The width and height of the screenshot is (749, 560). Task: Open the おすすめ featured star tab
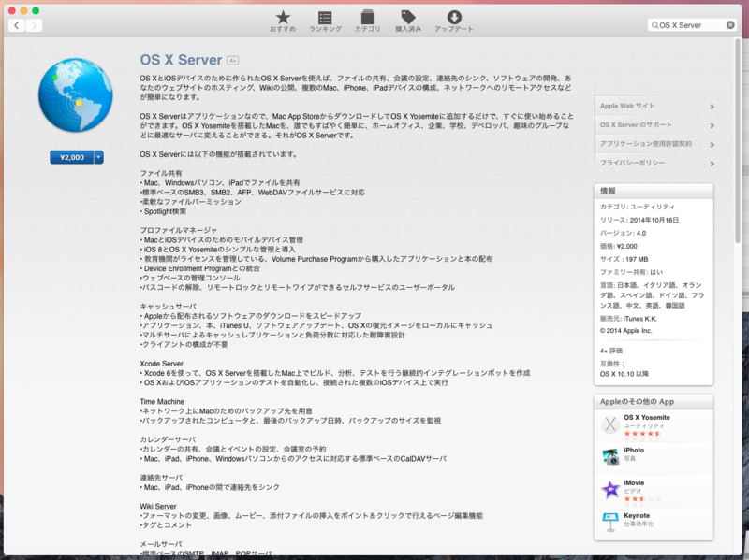[283, 22]
